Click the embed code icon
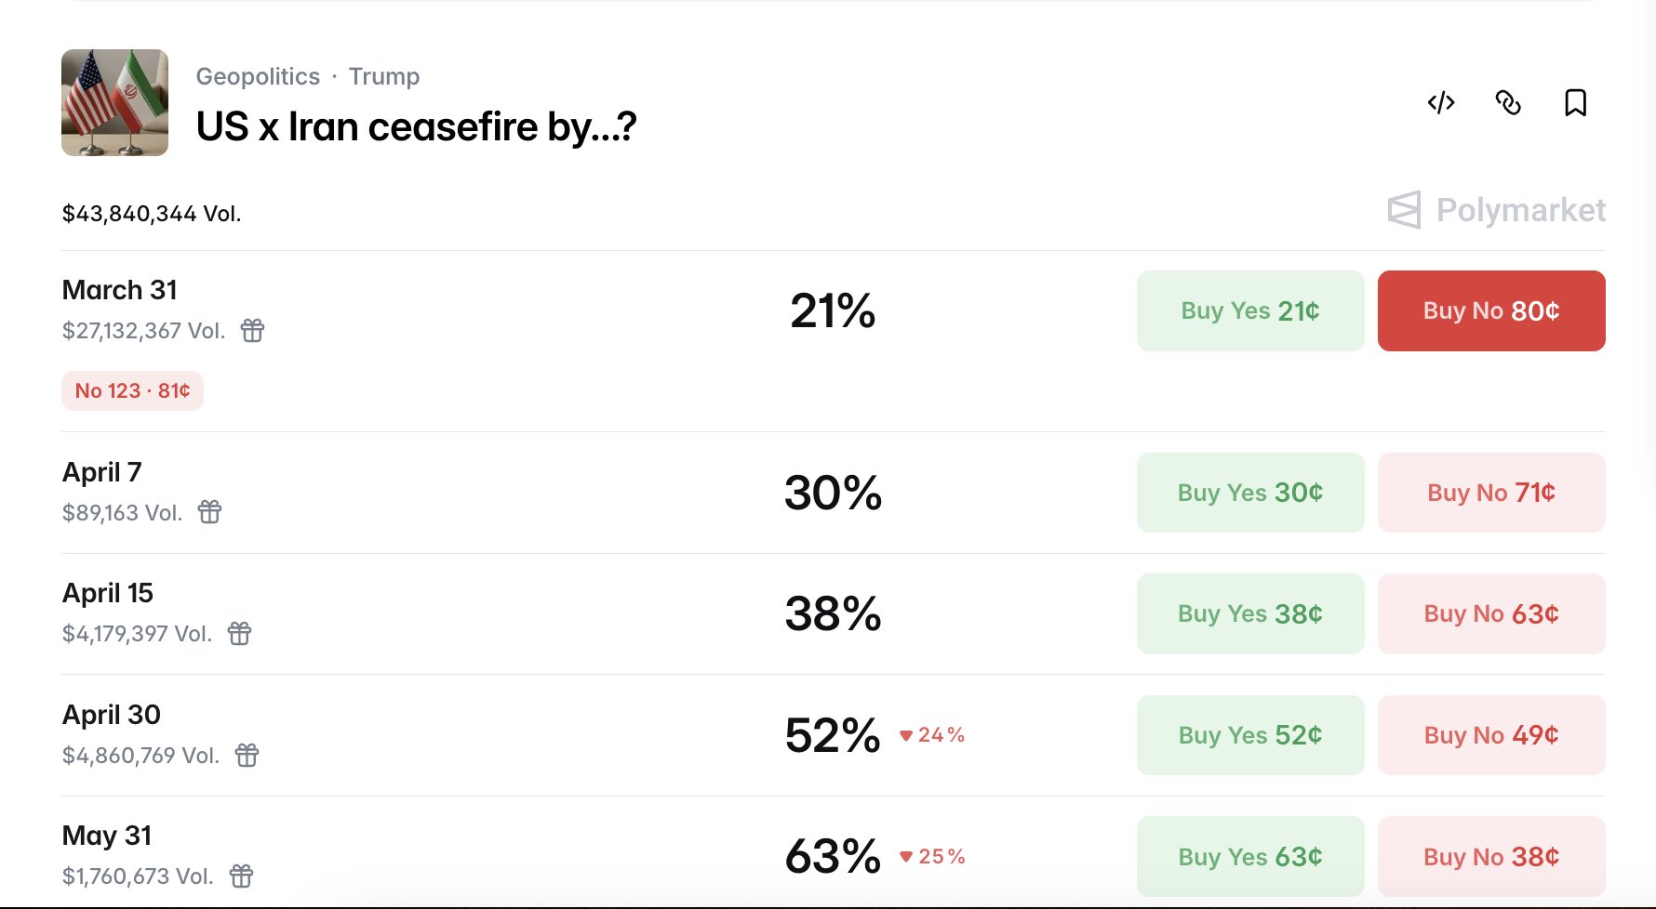1656x909 pixels. 1441,102
